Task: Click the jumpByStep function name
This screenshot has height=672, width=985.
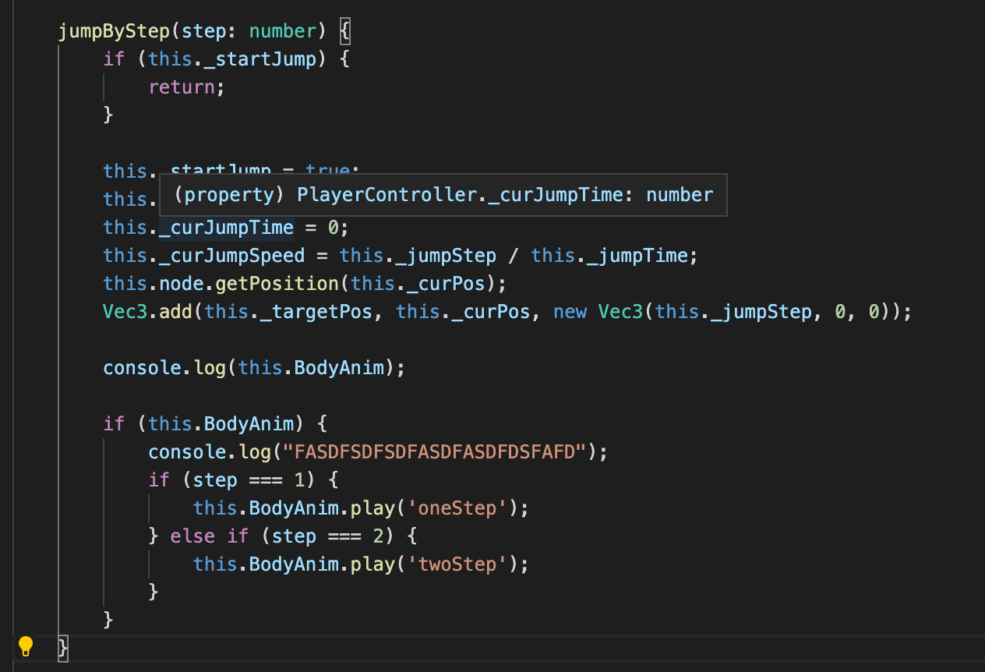Action: coord(115,32)
